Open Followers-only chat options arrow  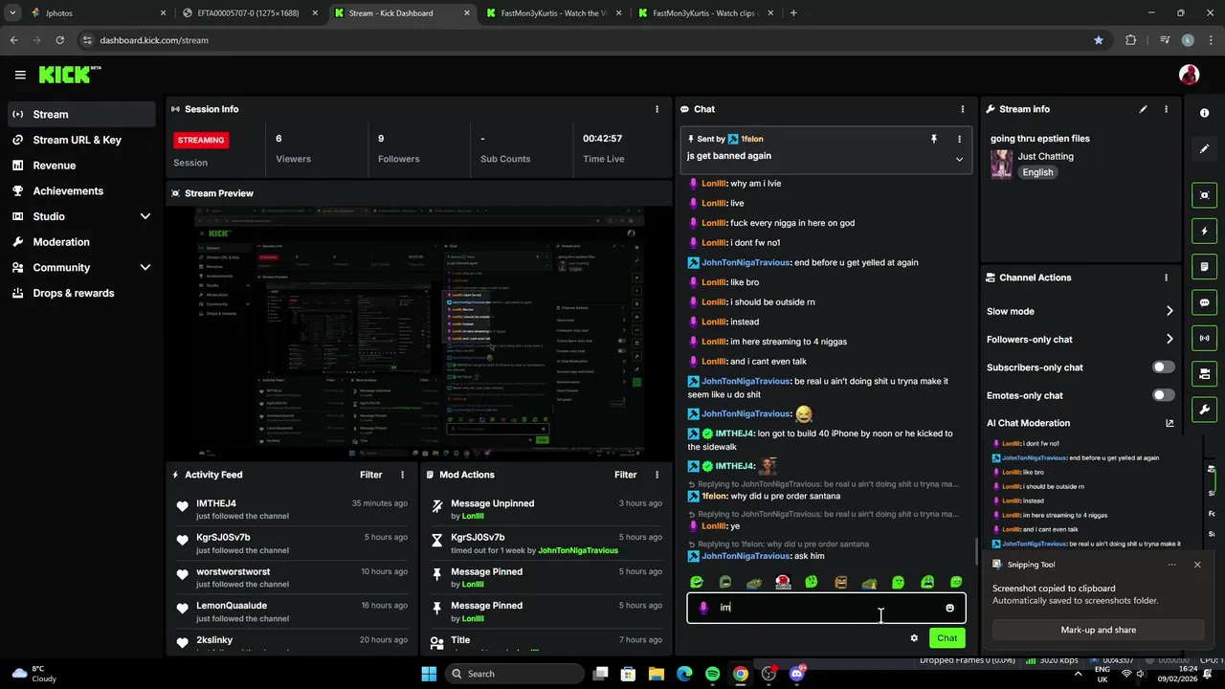pyautogui.click(x=1169, y=339)
